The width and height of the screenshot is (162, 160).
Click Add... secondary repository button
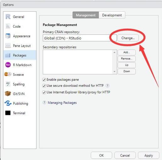[127, 52]
